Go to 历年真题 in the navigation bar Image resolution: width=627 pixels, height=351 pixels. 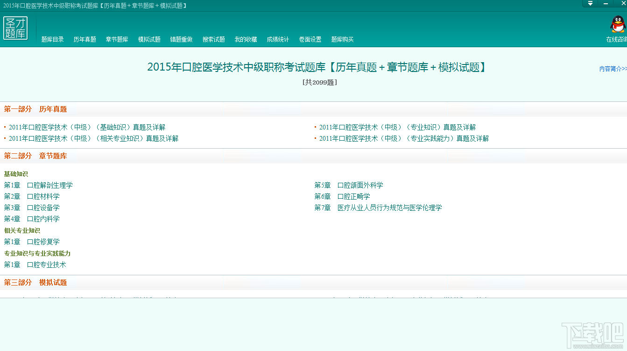tap(85, 40)
